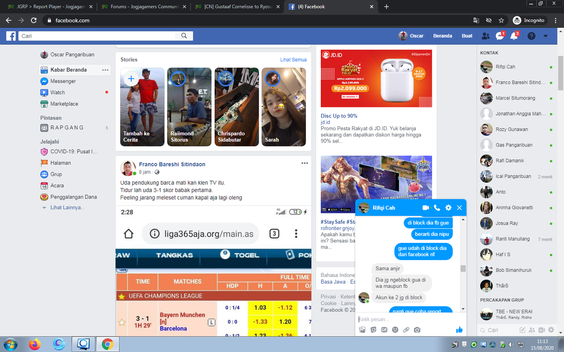Open the GIF picker in chat
Viewport: 564px width, 352px height.
[384, 330]
